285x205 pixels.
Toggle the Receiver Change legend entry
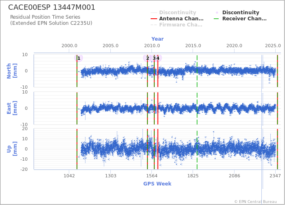coord(240,19)
